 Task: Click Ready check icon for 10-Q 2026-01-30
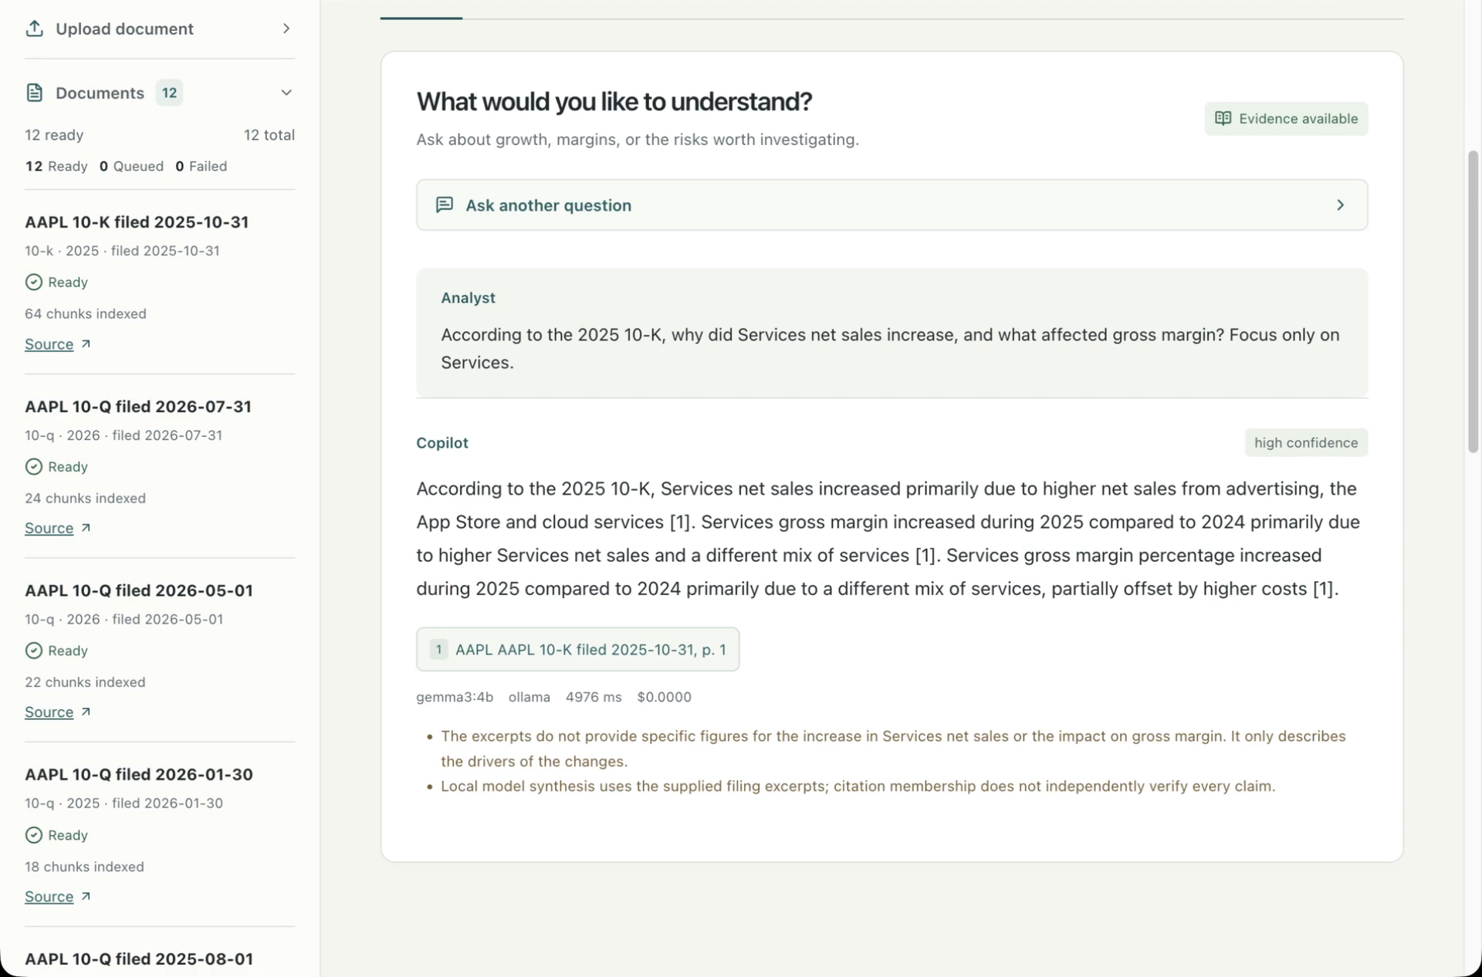[33, 835]
